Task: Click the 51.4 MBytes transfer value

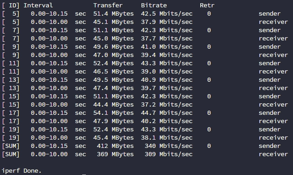Action: 113,14
